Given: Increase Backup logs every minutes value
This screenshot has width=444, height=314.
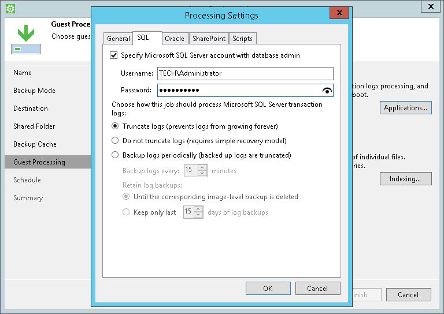Looking at the screenshot, I should click(202, 167).
